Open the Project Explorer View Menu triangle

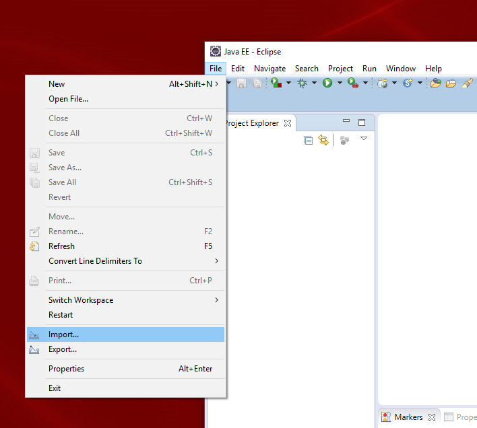(364, 139)
